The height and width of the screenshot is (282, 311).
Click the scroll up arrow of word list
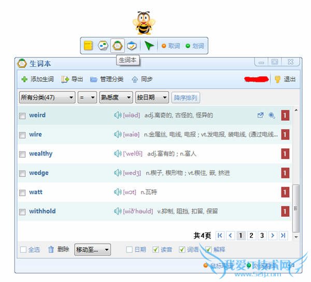pos(296,110)
